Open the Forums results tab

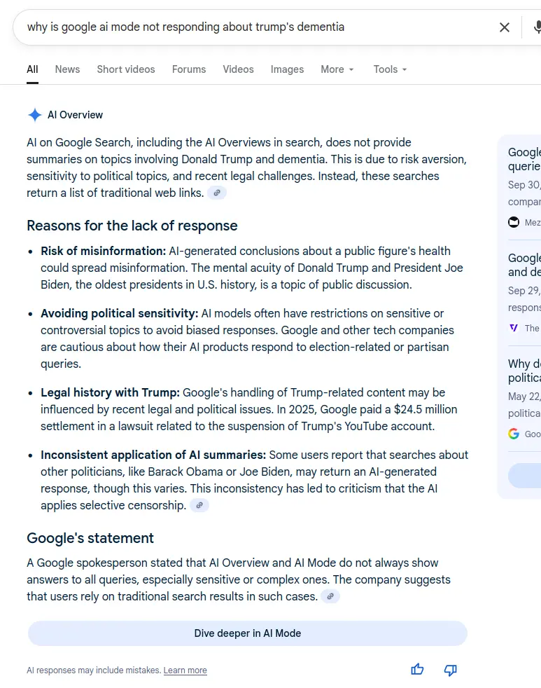[x=189, y=69]
